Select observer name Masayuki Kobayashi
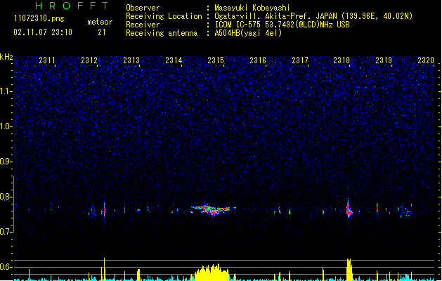 click(252, 8)
